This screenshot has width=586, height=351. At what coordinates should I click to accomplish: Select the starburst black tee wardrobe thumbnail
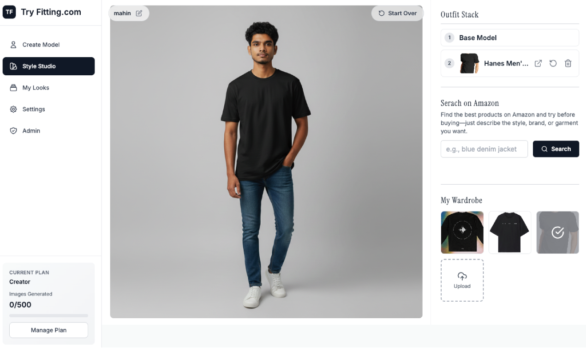coord(462,232)
